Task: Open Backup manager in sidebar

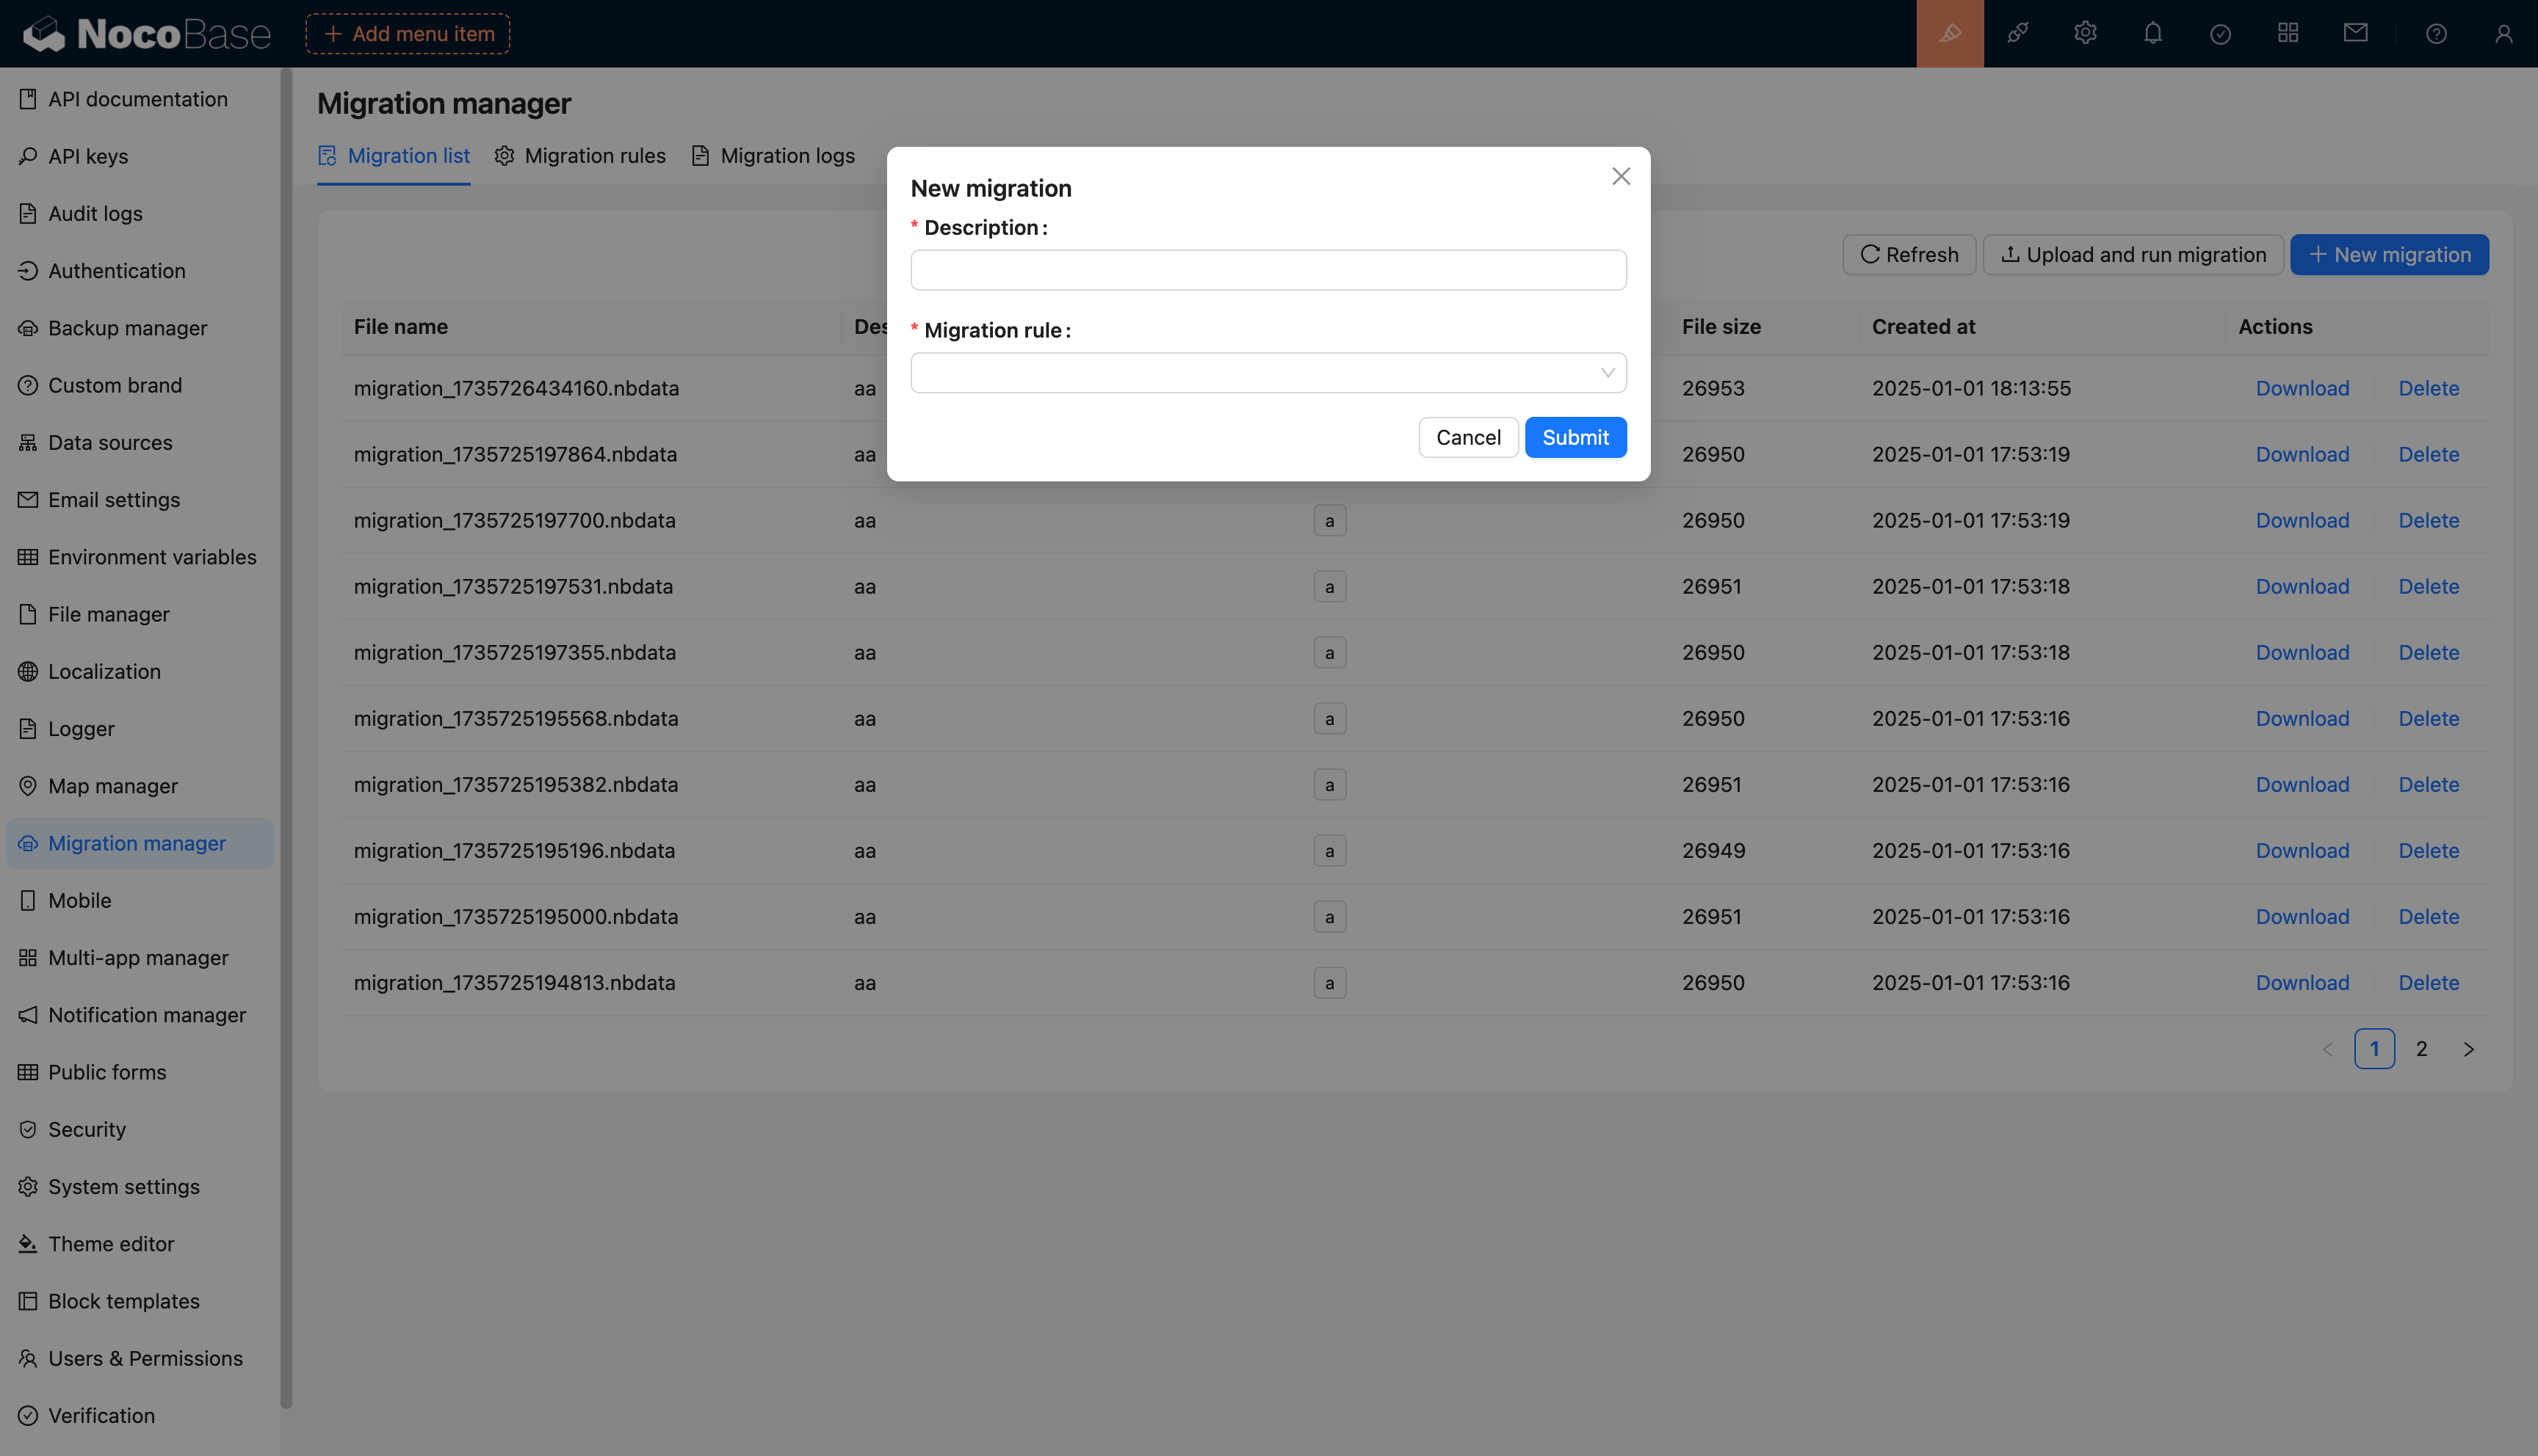Action: point(127,328)
